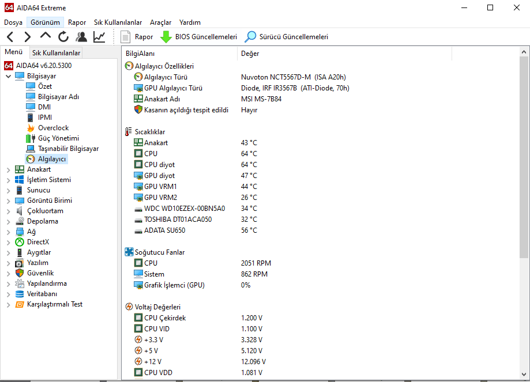
Task: Click the Çokluortam speaker icon
Action: [20, 211]
